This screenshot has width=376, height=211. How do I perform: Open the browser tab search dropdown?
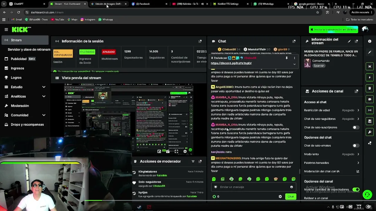point(4,4)
